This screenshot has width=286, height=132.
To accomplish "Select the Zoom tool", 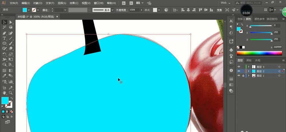I will (x=11, y=93).
